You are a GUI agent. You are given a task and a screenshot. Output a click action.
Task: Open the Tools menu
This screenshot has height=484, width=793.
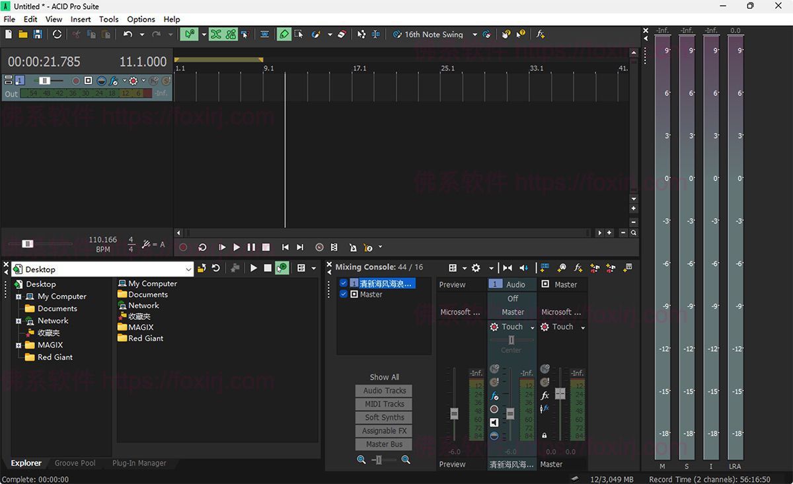(108, 19)
